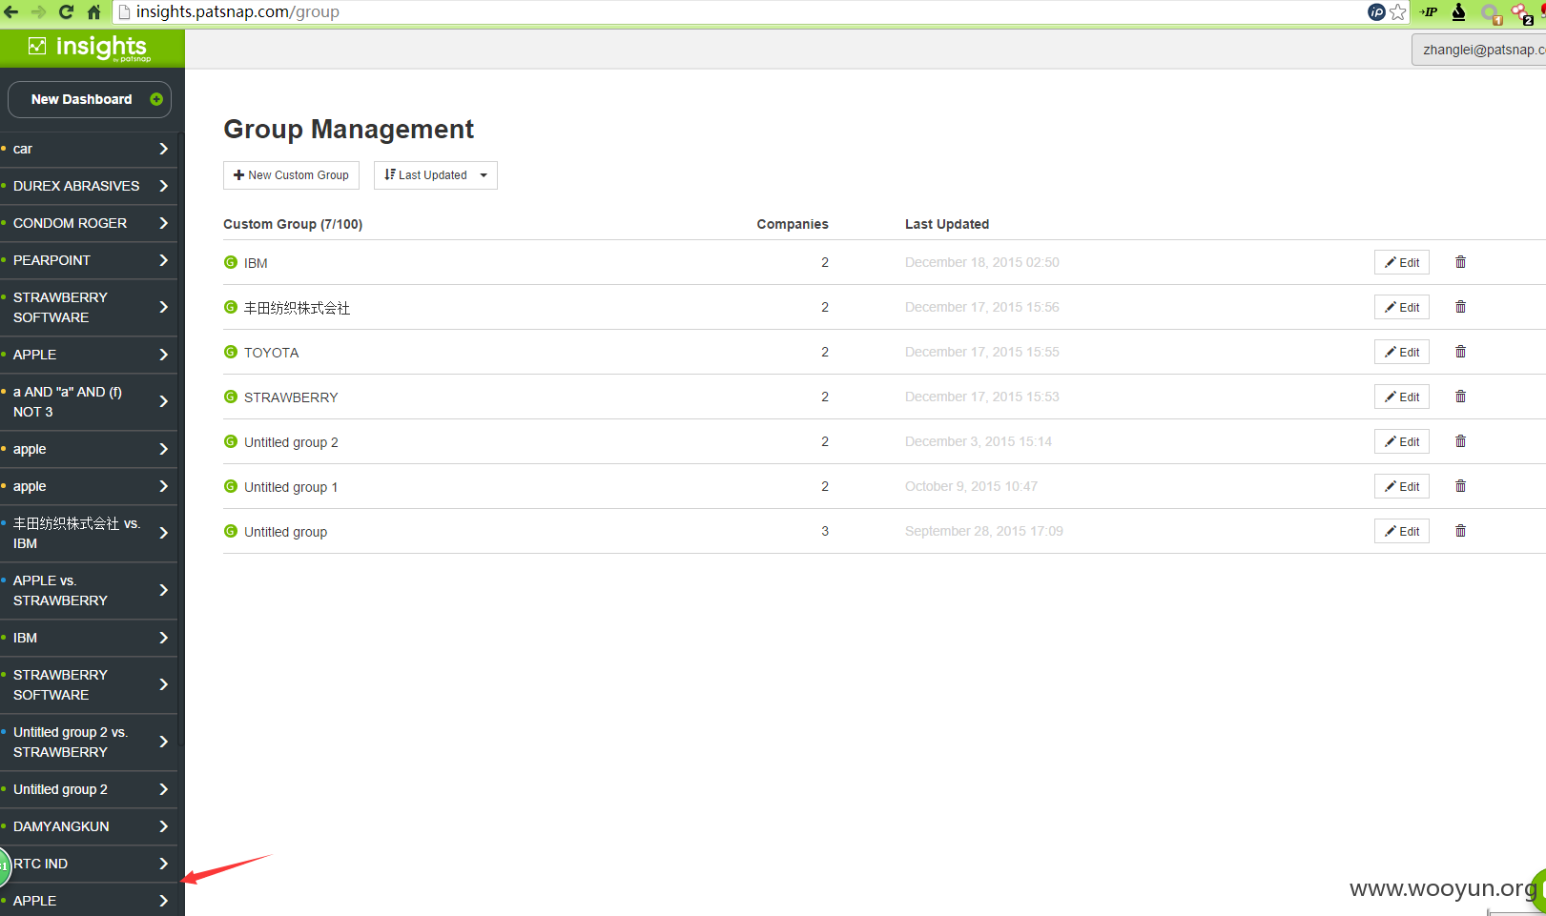1546x916 pixels.
Task: Bookmark page with the star icon
Action: [1398, 11]
